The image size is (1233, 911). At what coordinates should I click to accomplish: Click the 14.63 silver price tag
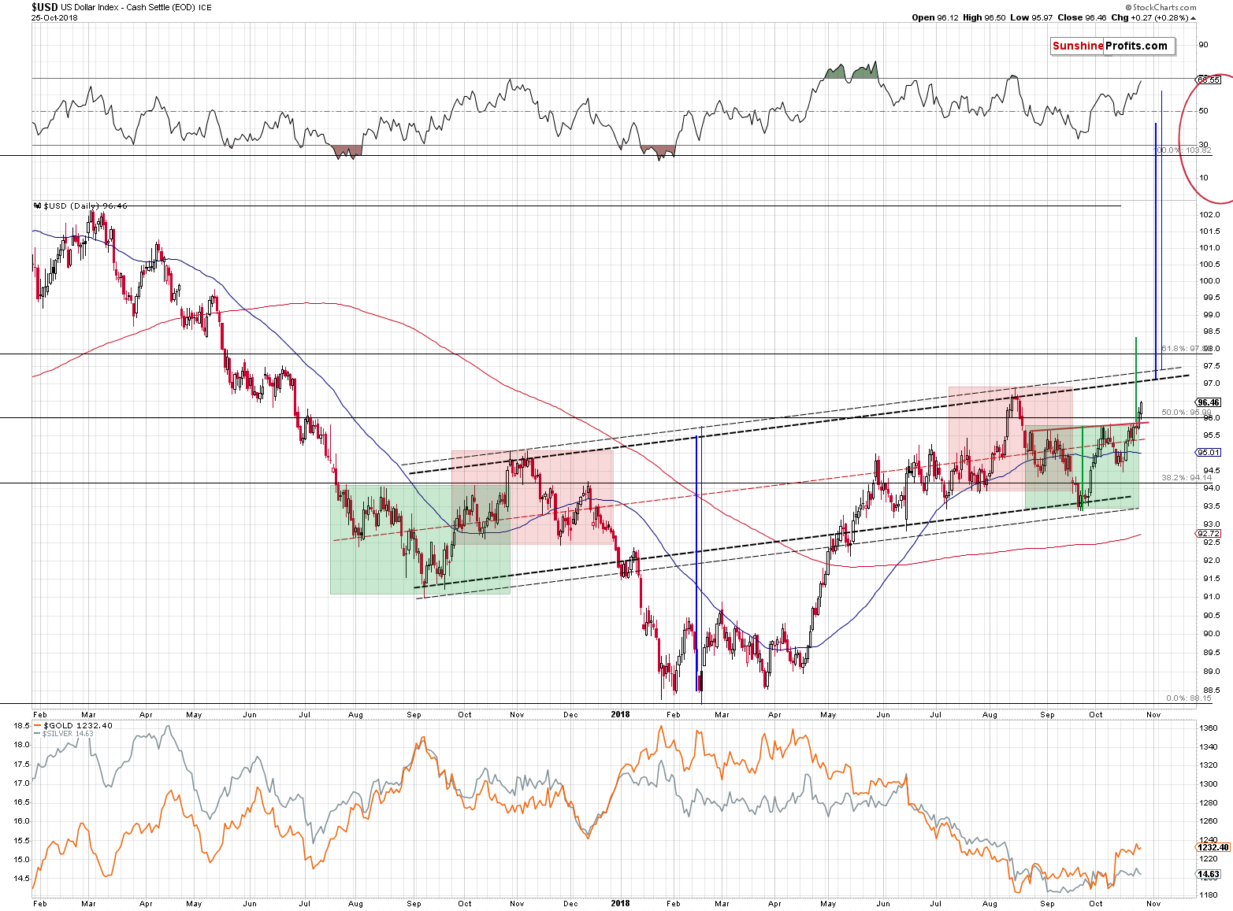pos(1209,874)
